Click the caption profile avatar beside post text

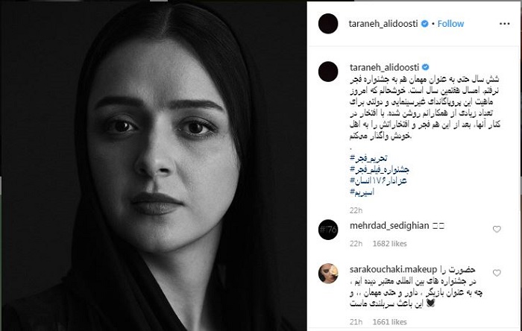point(328,72)
